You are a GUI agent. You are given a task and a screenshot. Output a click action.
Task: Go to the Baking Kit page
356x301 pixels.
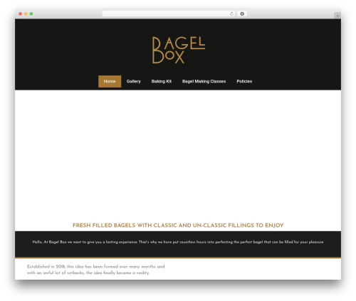pos(162,81)
